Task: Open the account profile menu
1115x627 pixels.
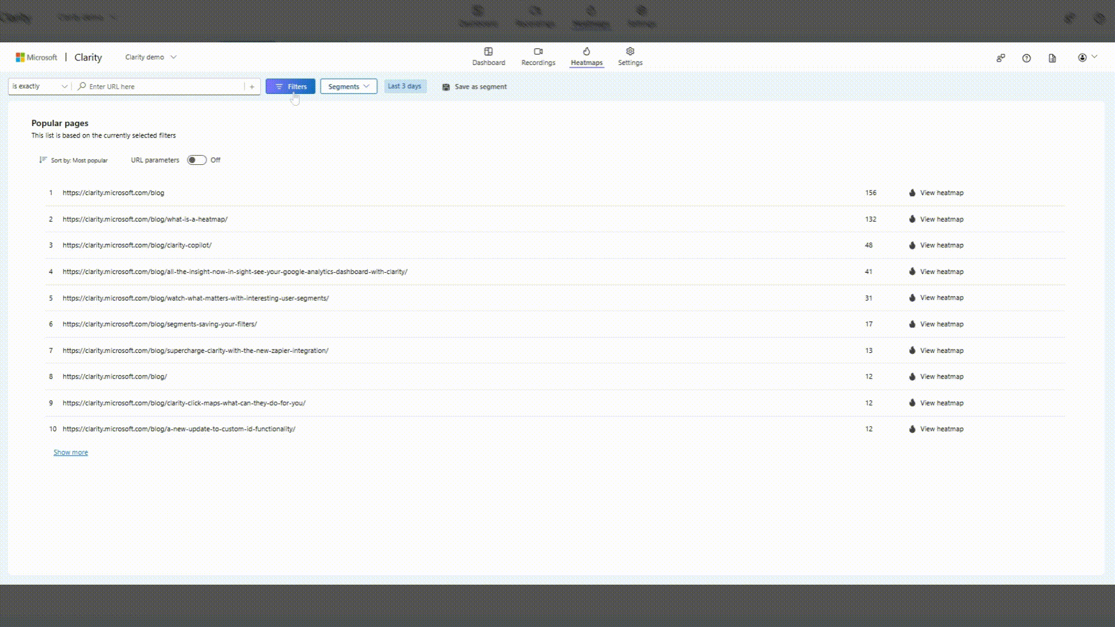Action: 1087,57
